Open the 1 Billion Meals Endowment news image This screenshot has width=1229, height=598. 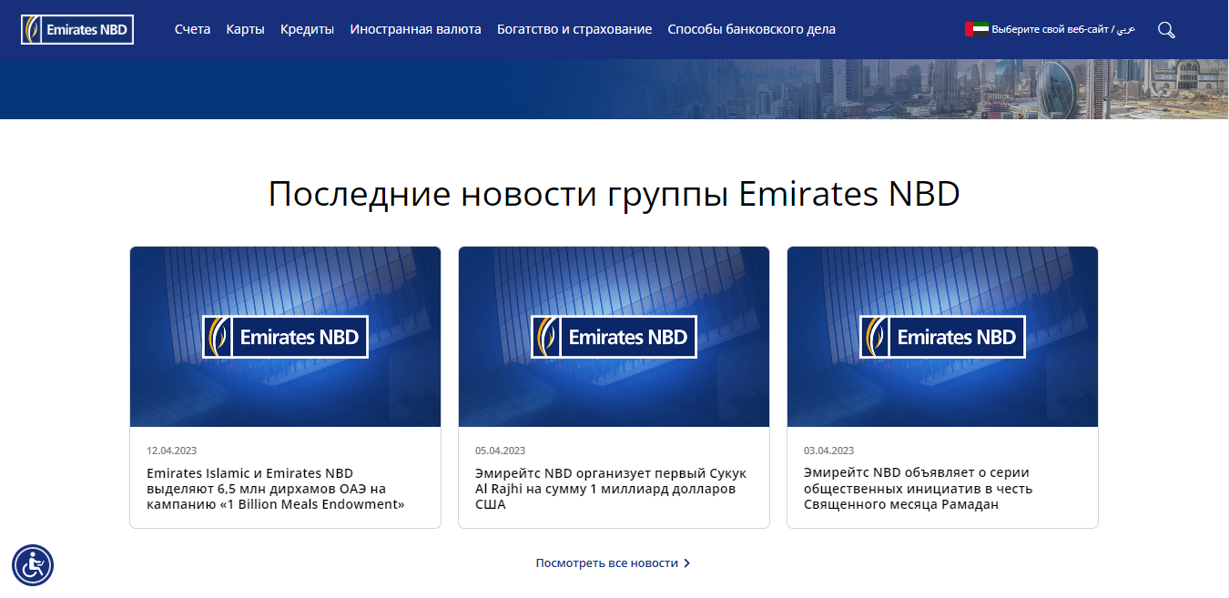click(285, 337)
